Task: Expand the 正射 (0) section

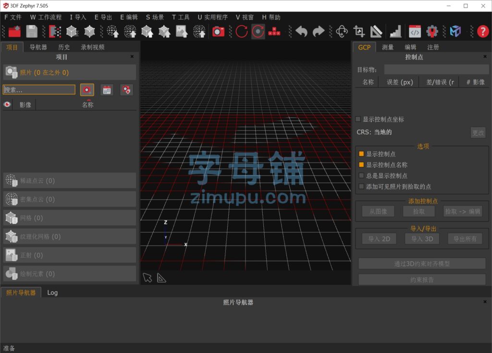Action: click(x=70, y=255)
